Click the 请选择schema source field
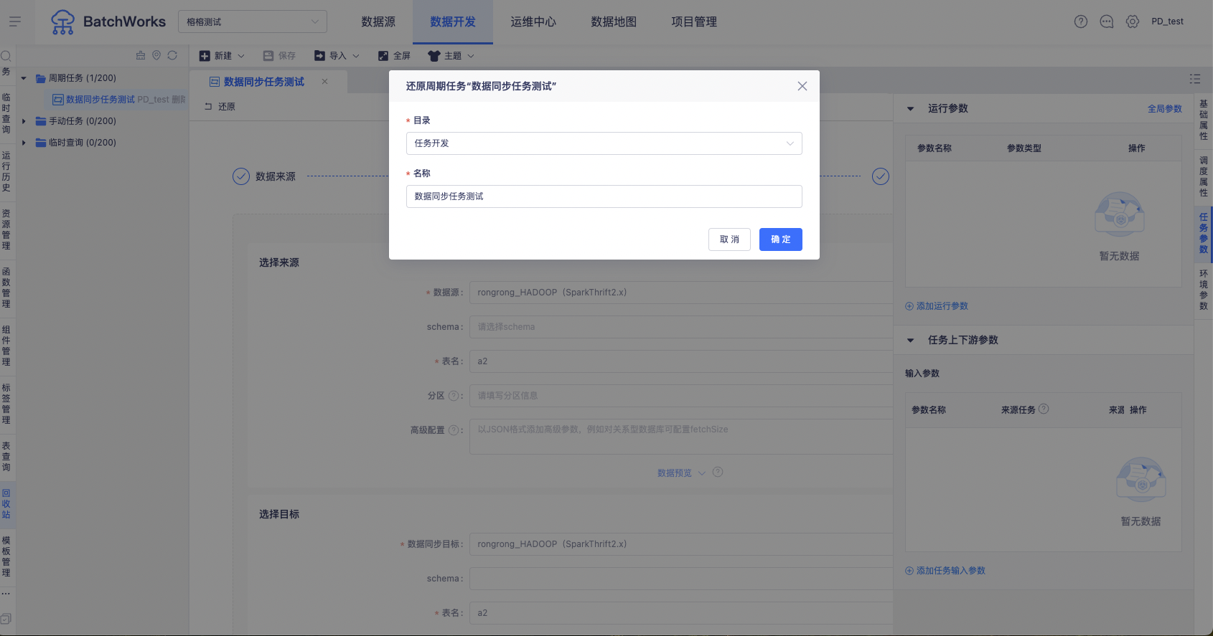 tap(681, 327)
